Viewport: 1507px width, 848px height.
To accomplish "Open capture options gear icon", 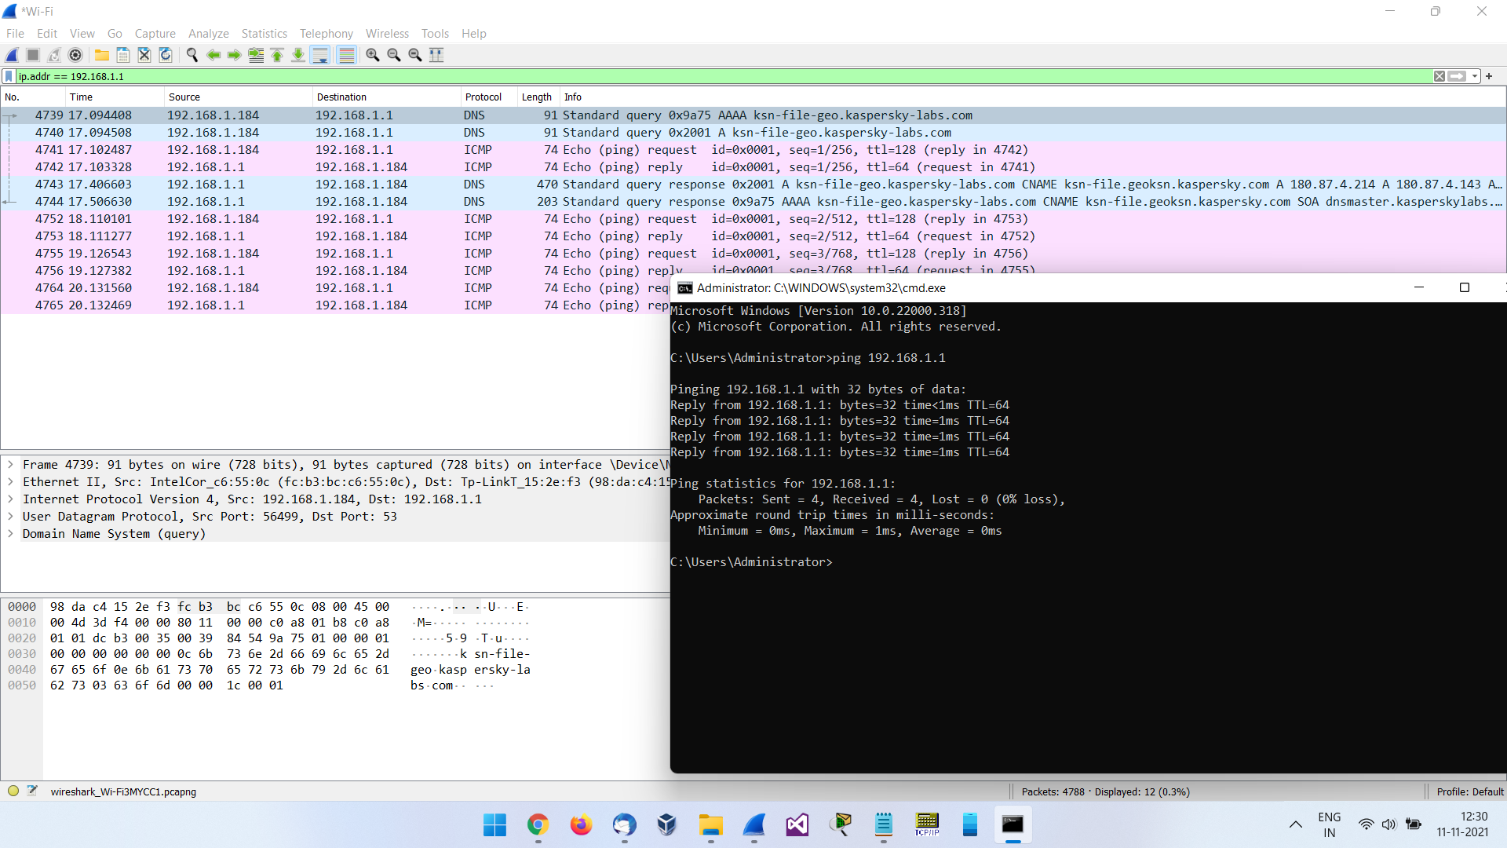I will click(75, 55).
